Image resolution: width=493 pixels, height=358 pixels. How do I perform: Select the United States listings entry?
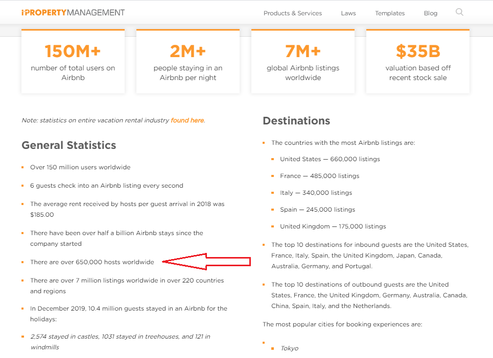[330, 159]
